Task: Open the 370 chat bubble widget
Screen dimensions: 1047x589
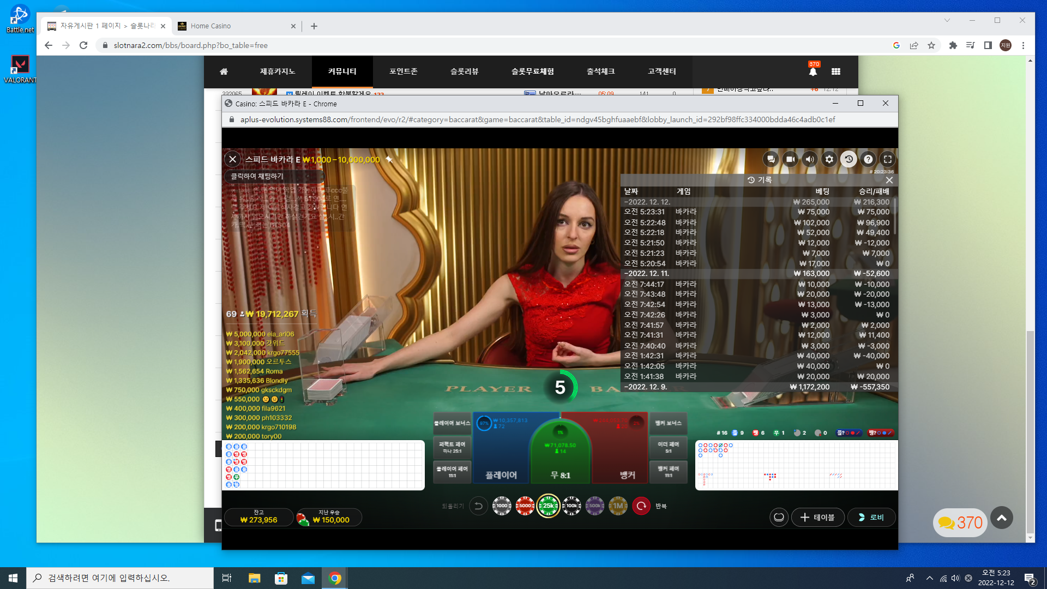Action: point(960,522)
